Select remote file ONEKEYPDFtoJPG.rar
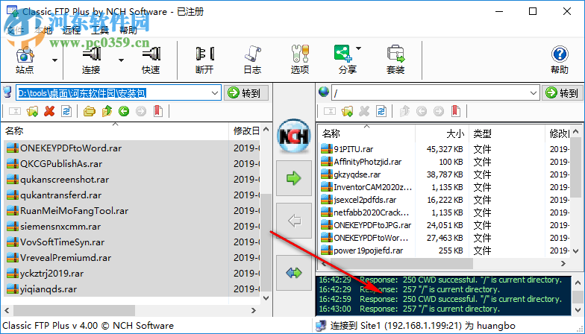The image size is (585, 334). click(x=366, y=225)
